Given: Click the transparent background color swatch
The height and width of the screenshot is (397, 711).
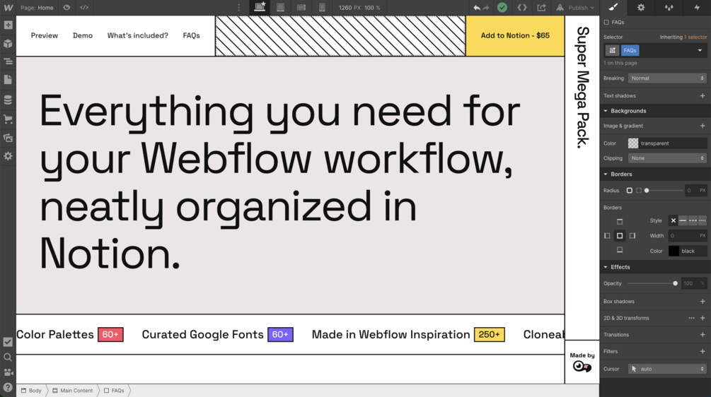Looking at the screenshot, I should click(633, 143).
